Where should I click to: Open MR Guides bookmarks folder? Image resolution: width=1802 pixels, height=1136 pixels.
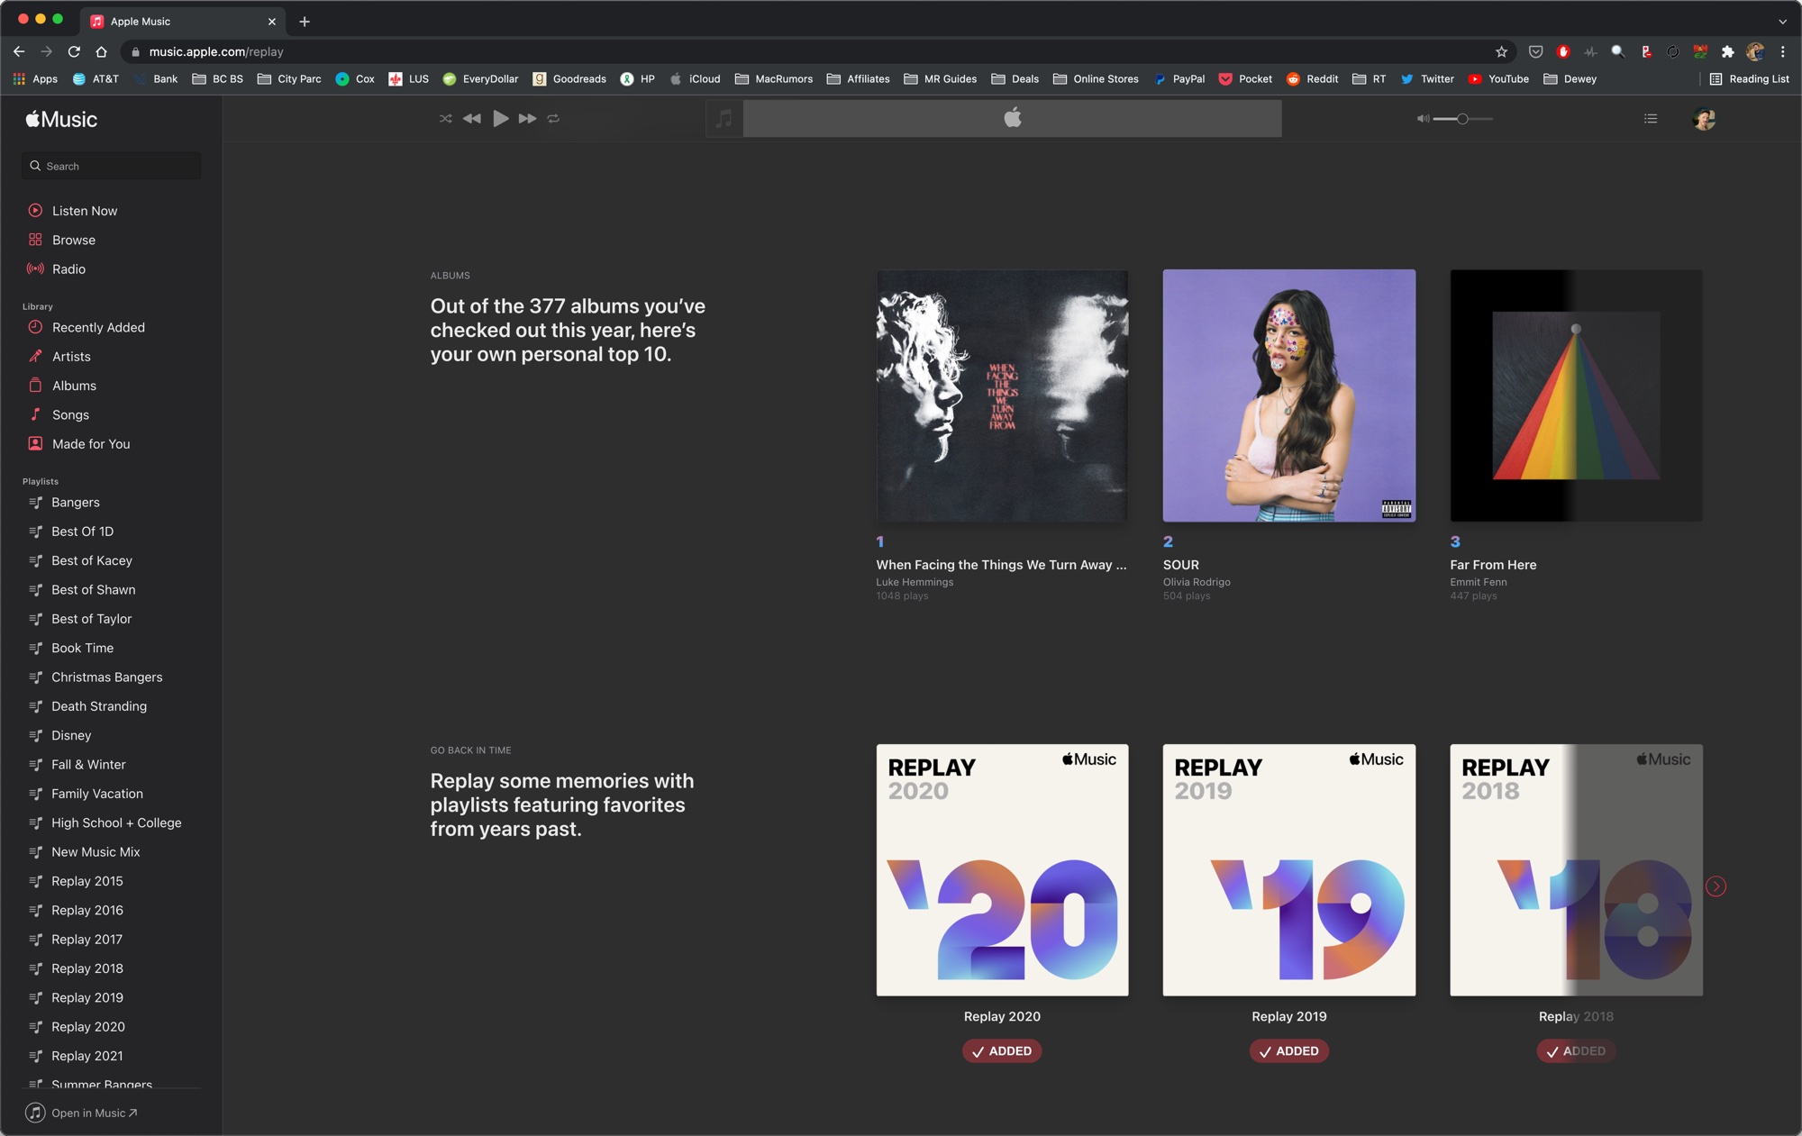coord(941,78)
